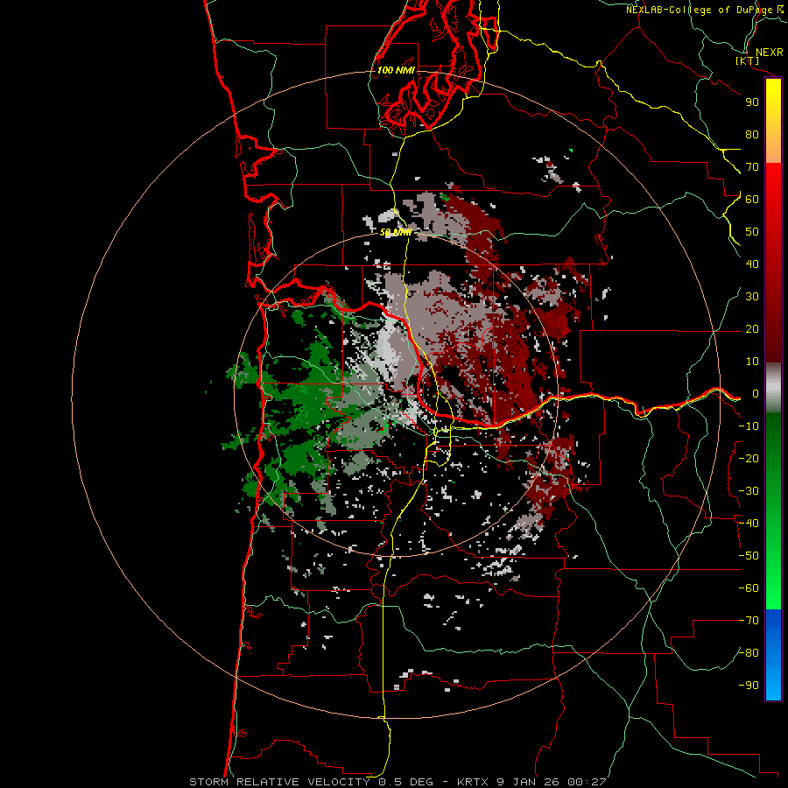Click the -80 scale value
The height and width of the screenshot is (788, 788).
pos(749,653)
